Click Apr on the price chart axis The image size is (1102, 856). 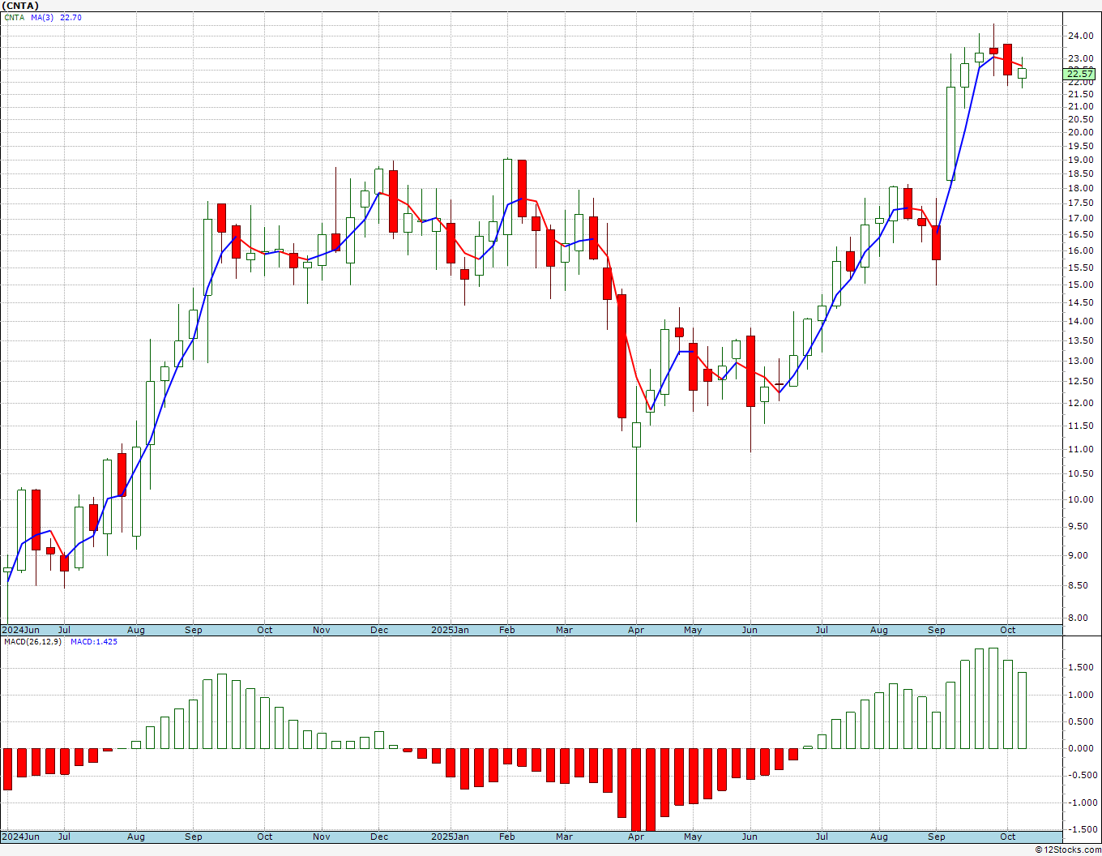tap(636, 630)
